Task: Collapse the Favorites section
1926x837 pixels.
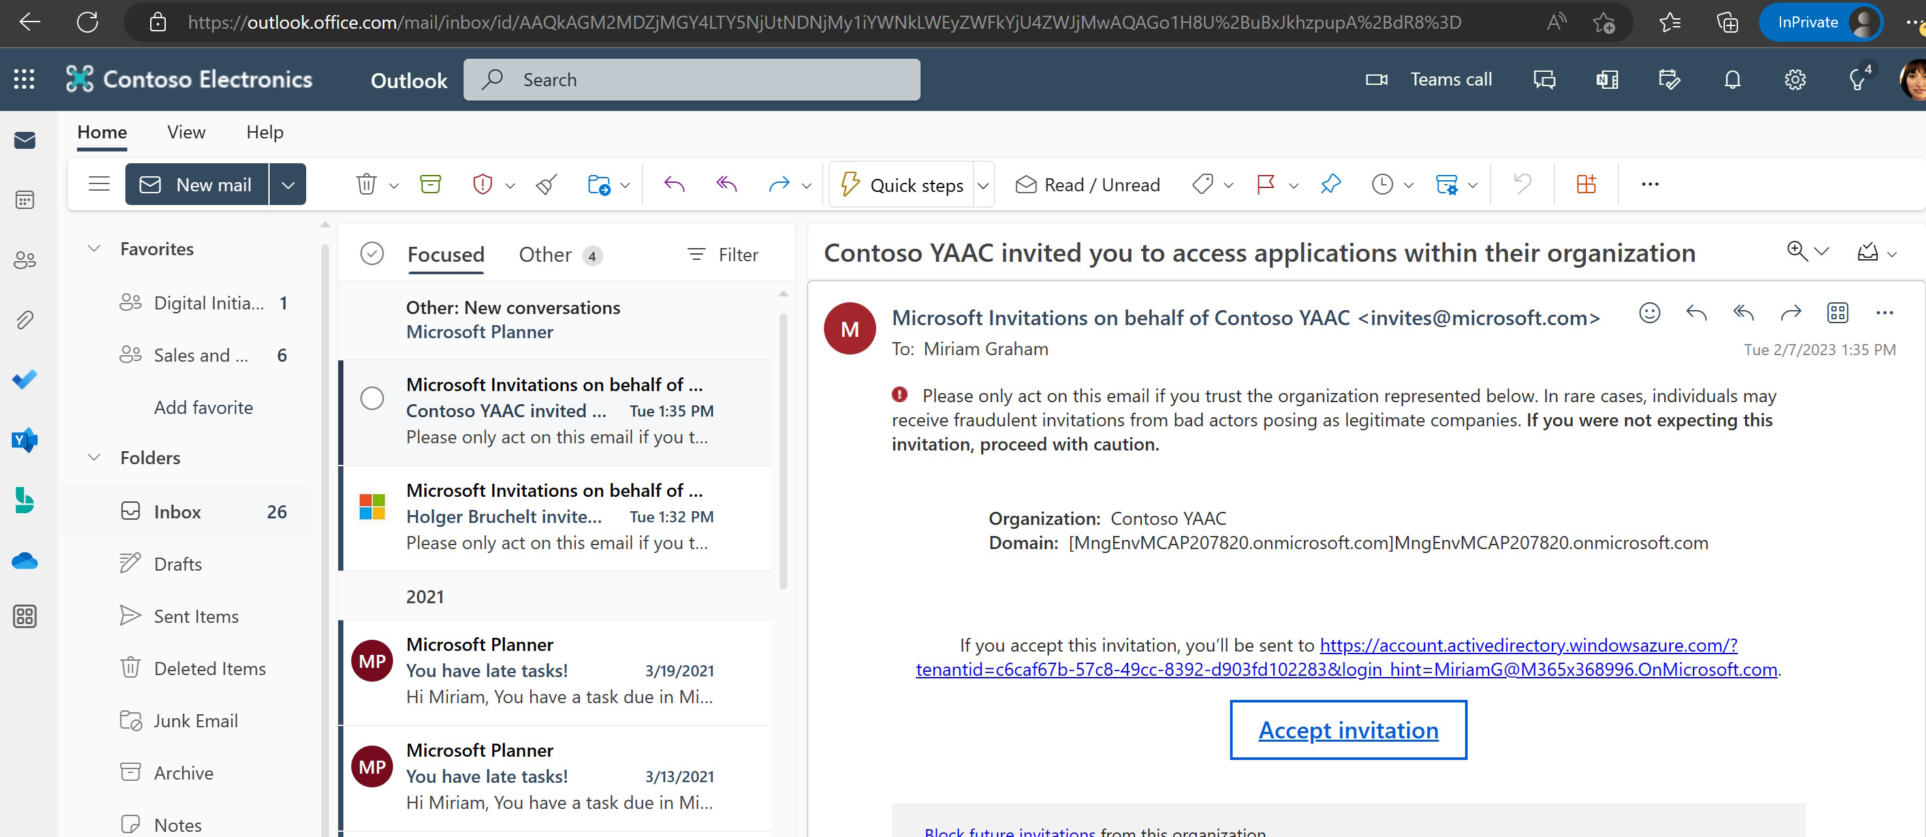Action: click(94, 248)
